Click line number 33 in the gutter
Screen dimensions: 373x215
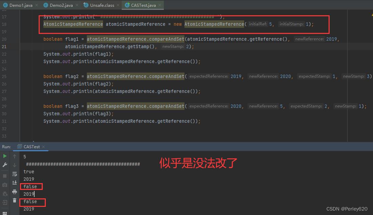4,136
